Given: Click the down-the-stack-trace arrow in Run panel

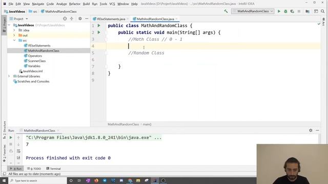Looking at the screenshot, I should click(18, 144).
